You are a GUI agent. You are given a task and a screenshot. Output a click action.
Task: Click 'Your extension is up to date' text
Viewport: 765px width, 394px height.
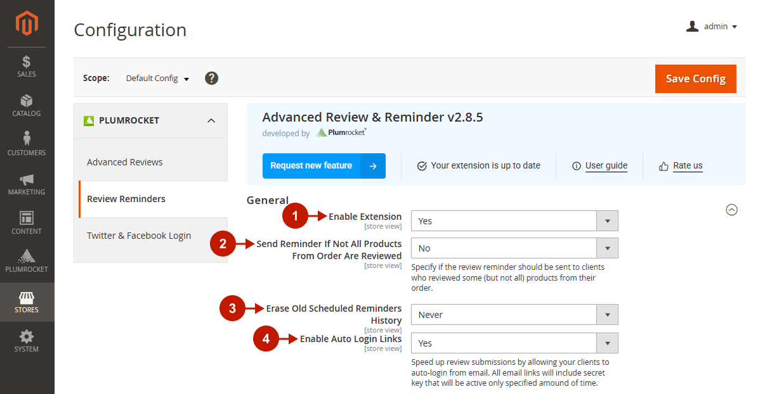point(486,166)
